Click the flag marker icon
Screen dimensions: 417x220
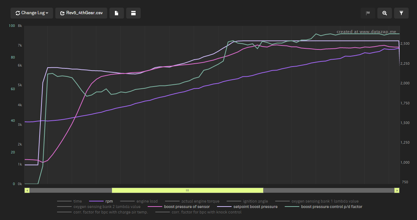coord(368,13)
